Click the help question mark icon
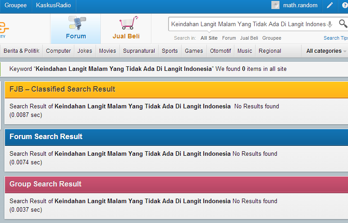This screenshot has height=223, width=348. [x=345, y=5]
